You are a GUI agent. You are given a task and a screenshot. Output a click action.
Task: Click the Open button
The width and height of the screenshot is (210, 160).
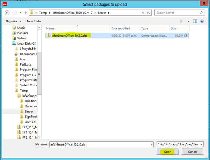167,152
